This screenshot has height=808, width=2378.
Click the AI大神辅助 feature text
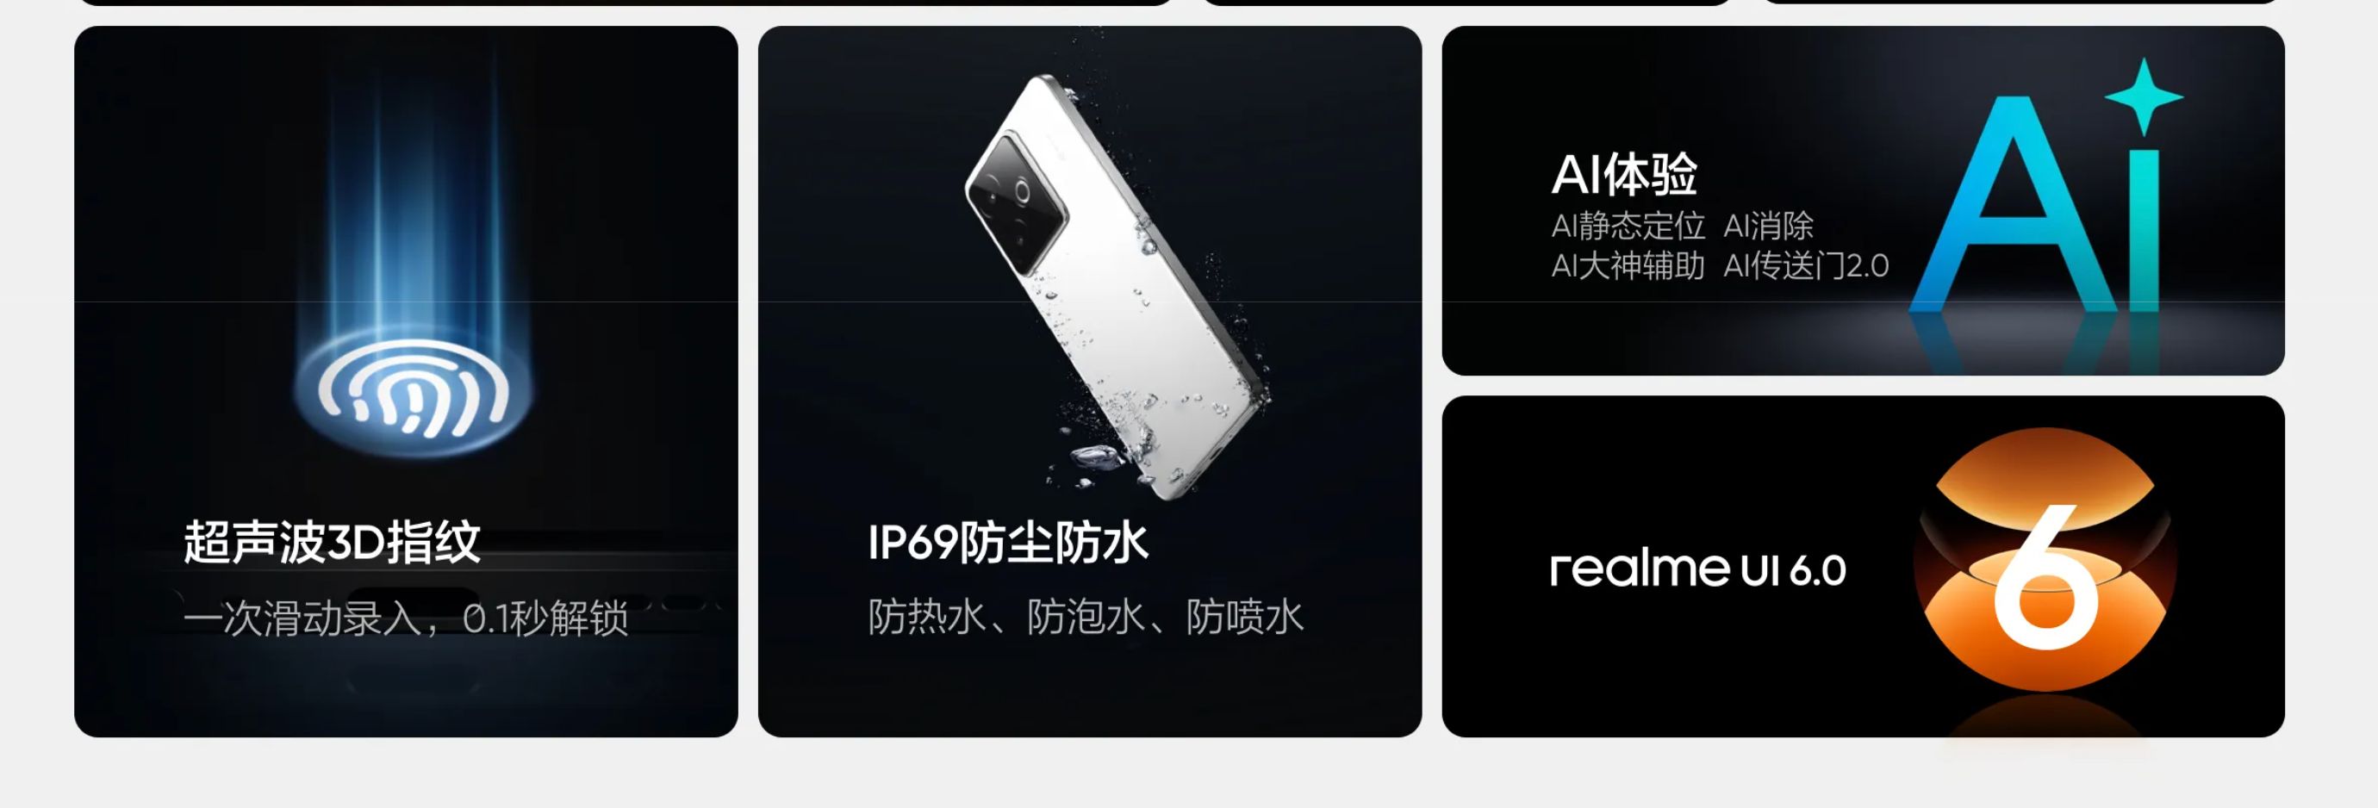click(x=1628, y=266)
